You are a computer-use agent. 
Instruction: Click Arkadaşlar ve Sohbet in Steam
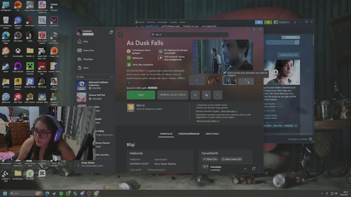(x=300, y=139)
